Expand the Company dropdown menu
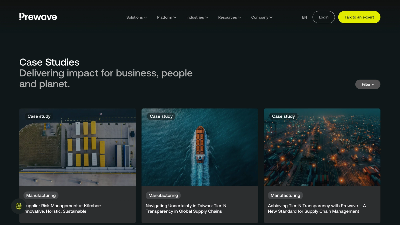Screen dimensions: 400x225 pos(262,17)
